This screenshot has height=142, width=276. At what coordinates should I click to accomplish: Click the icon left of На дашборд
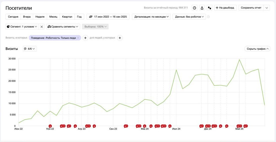[210, 8]
